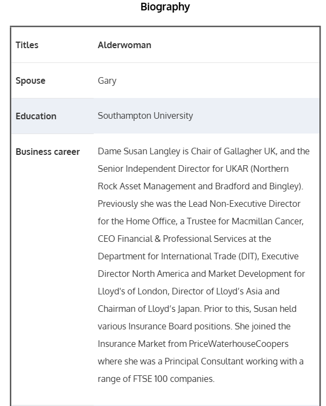Click the spouse name Gary

(x=107, y=80)
